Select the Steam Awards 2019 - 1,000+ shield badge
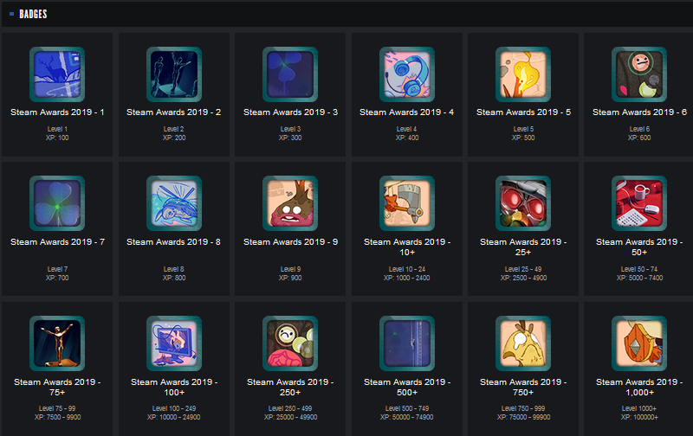Image resolution: width=693 pixels, height=436 pixels. click(x=639, y=343)
